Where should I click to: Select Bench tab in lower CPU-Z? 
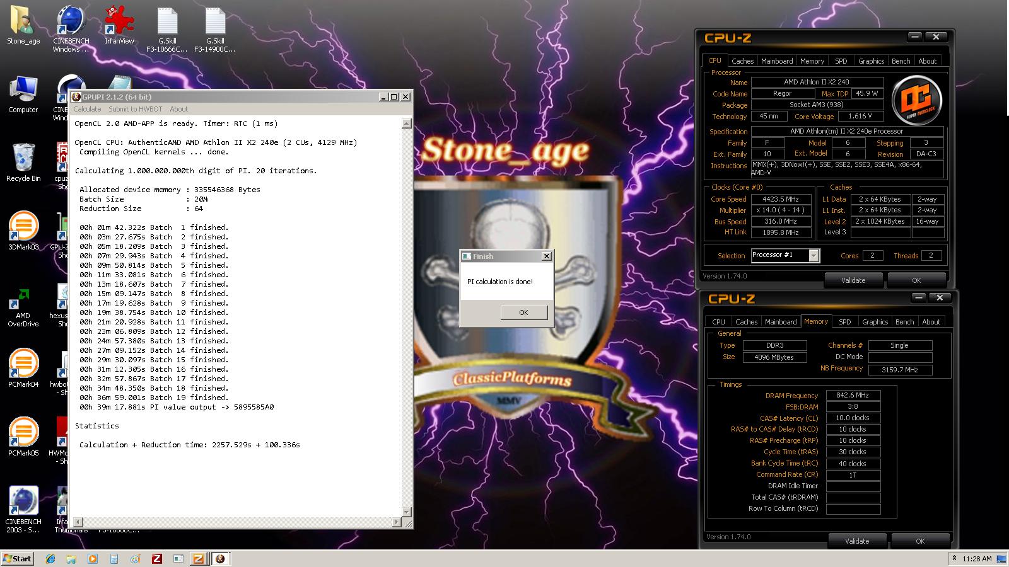pyautogui.click(x=905, y=322)
